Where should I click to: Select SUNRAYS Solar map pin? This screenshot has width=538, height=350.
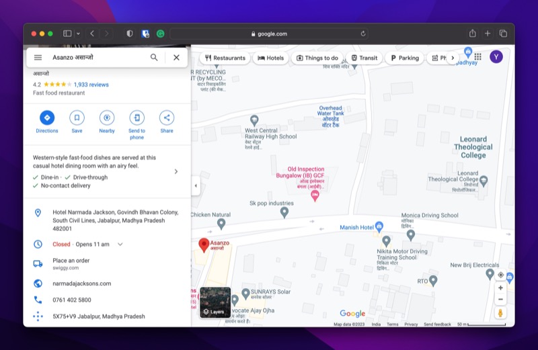pyautogui.click(x=245, y=294)
